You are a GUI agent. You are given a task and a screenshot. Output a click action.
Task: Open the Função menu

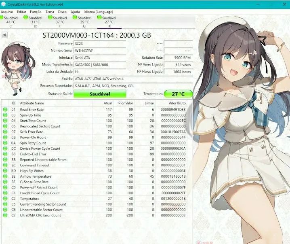click(36, 12)
